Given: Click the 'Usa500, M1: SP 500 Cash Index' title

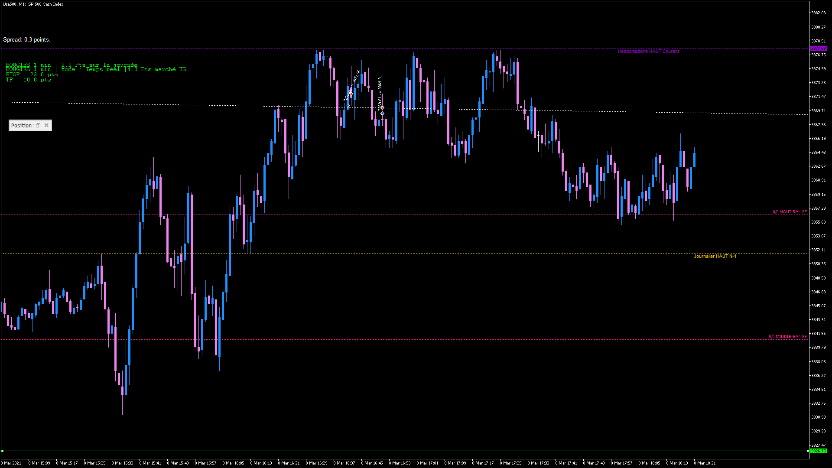Looking at the screenshot, I should [x=33, y=4].
